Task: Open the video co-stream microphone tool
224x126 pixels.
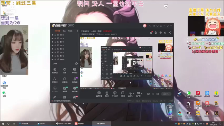Action: (74, 80)
